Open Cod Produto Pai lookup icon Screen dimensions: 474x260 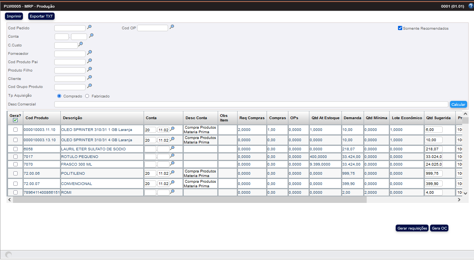pos(89,61)
